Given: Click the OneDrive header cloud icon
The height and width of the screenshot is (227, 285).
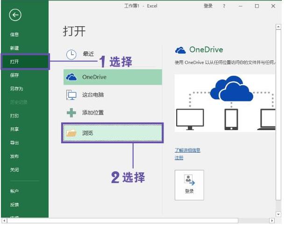Looking at the screenshot, I should click(x=180, y=50).
